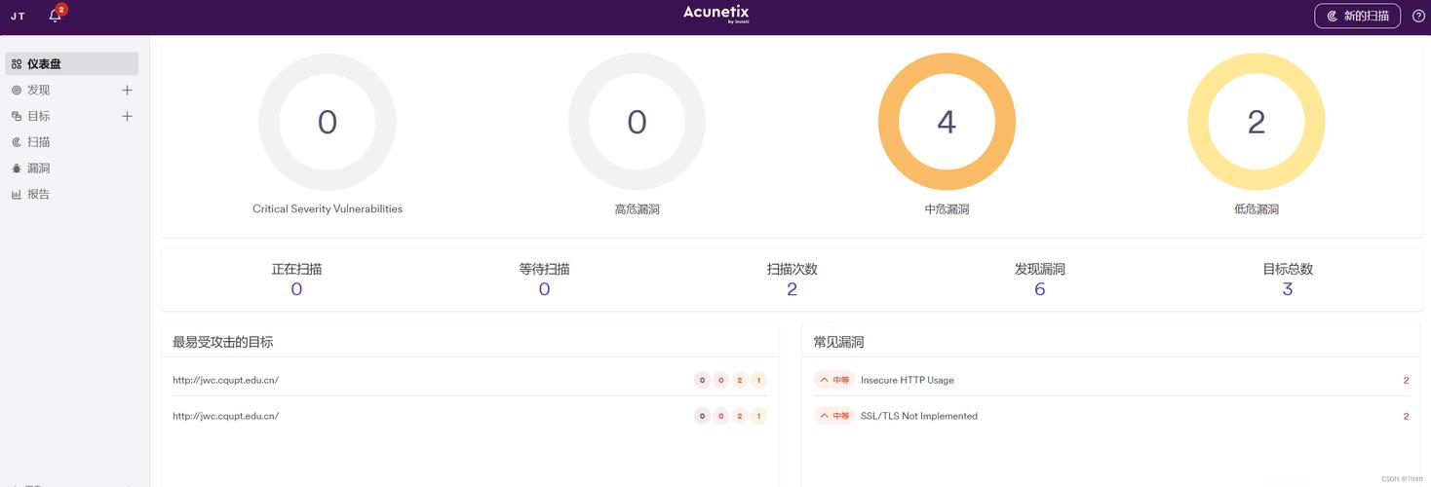
Task: Click the orange 中危漏洞 donut chart showing 4
Action: (947, 122)
